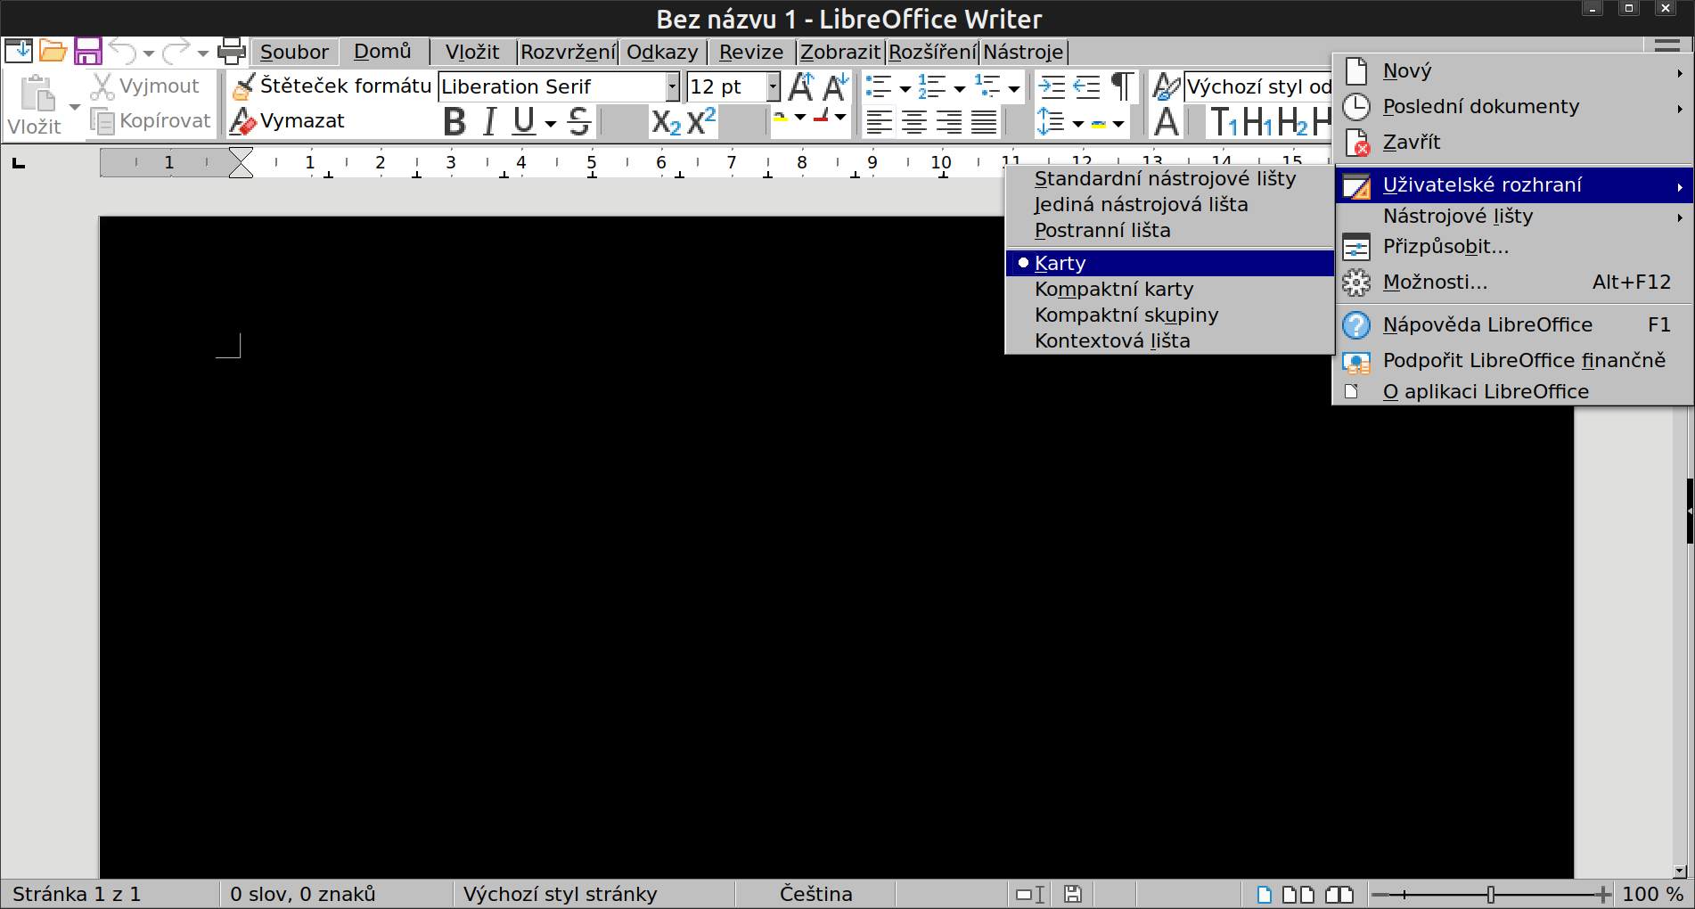Click the Vyjmout scissors icon
Screen dimensions: 1695x909
click(102, 86)
